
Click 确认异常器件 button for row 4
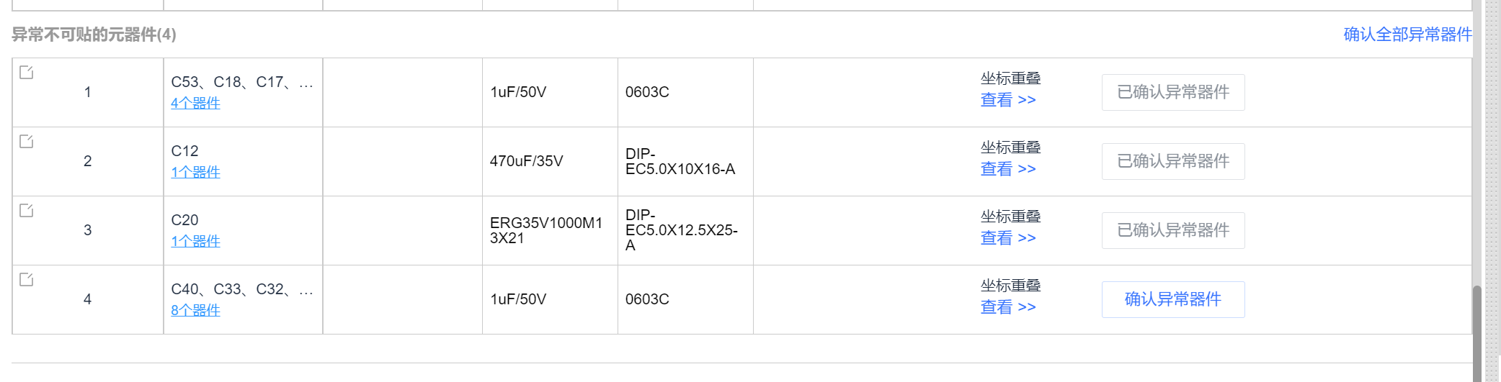pyautogui.click(x=1172, y=299)
